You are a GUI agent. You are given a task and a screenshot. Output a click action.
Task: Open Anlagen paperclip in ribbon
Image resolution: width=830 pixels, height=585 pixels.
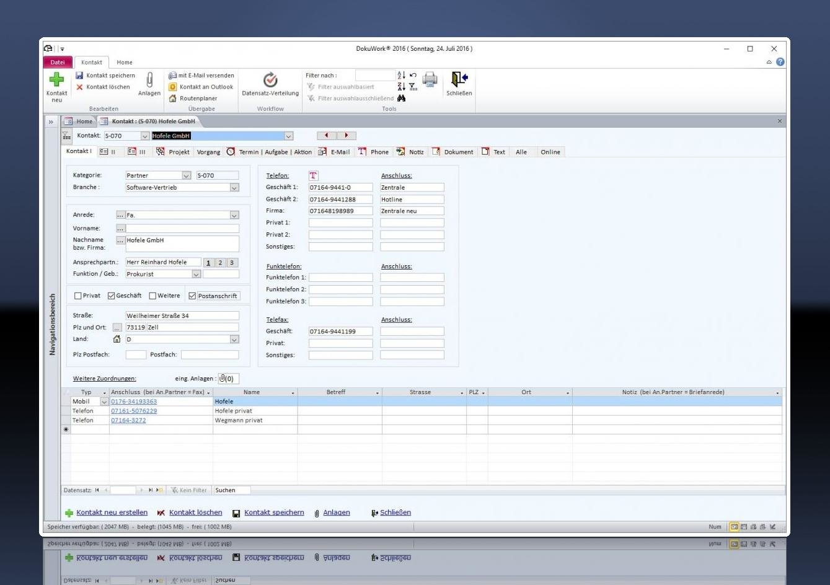coord(149,81)
